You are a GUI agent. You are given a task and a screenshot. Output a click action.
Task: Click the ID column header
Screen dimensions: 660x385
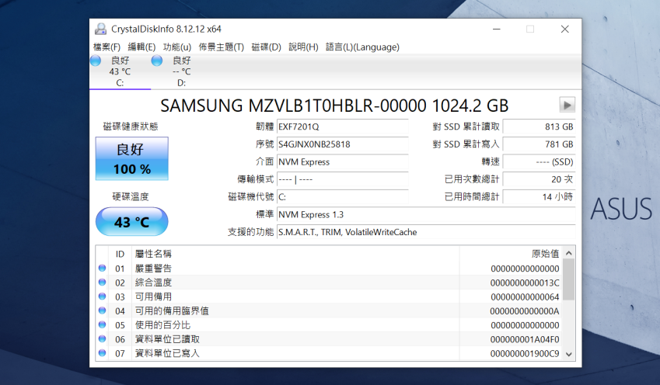tap(120, 254)
